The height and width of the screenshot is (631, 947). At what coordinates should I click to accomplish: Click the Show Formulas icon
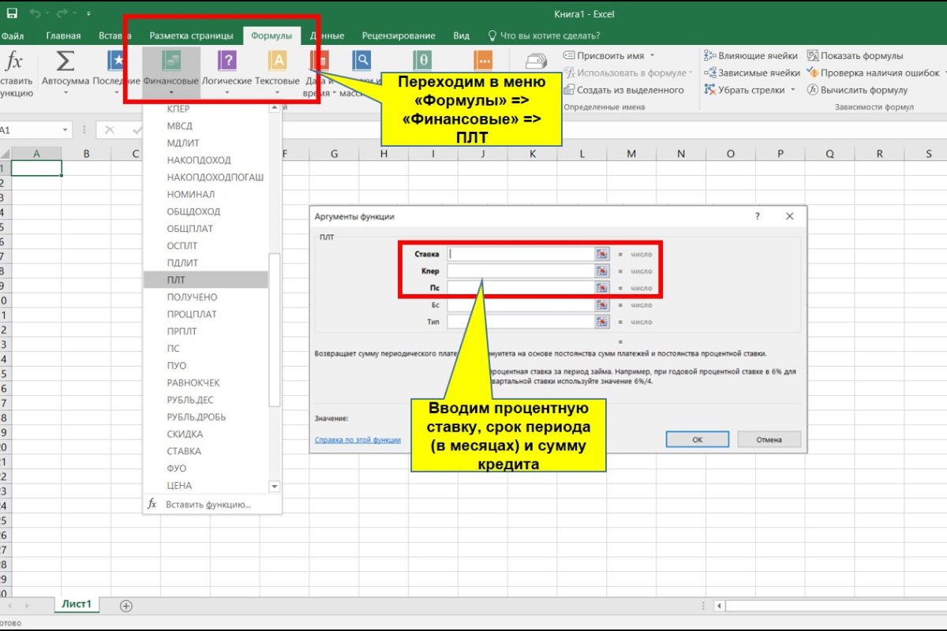tap(812, 56)
